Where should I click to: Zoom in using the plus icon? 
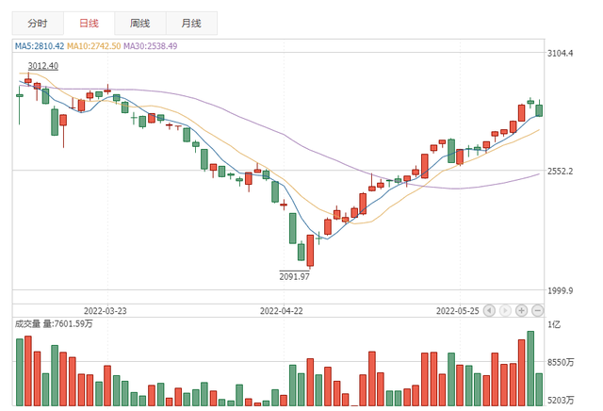click(522, 309)
